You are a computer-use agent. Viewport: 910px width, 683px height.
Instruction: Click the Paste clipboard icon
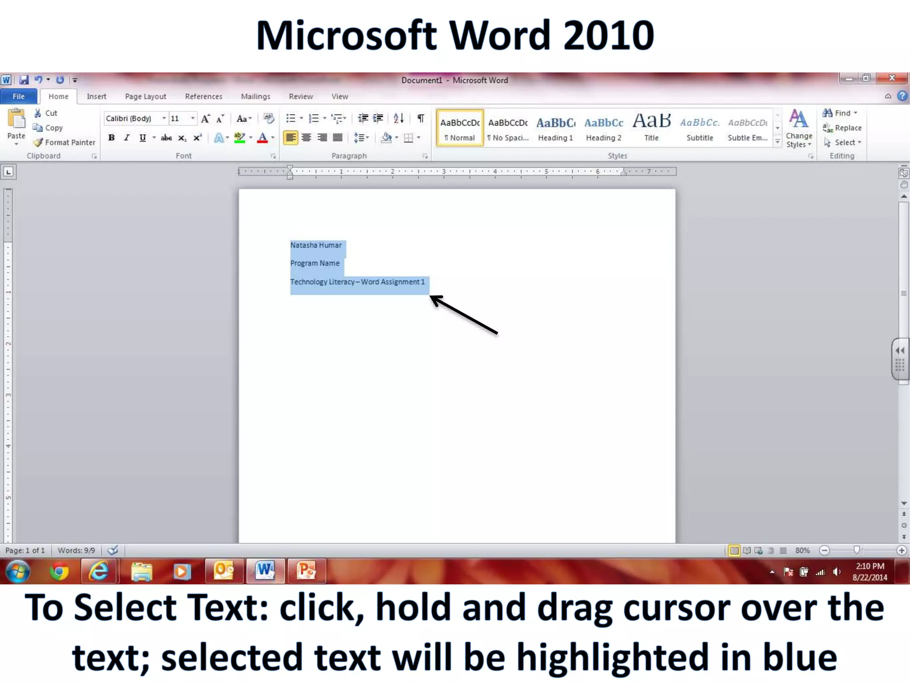tap(16, 119)
